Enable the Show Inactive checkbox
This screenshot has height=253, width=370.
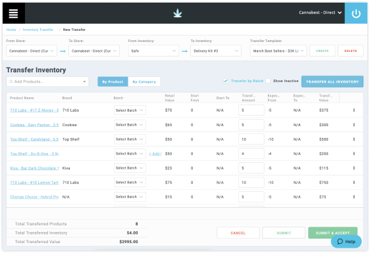[268, 81]
